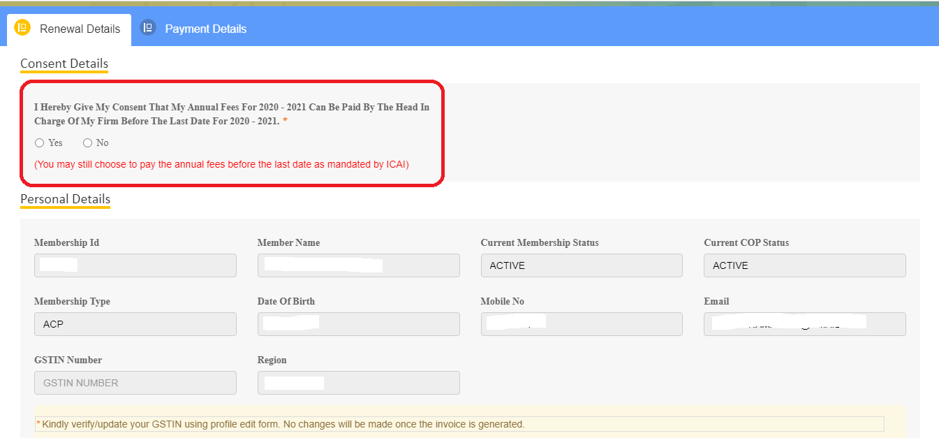
Task: Click the blue icon beside Payment Details
Action: 147,28
